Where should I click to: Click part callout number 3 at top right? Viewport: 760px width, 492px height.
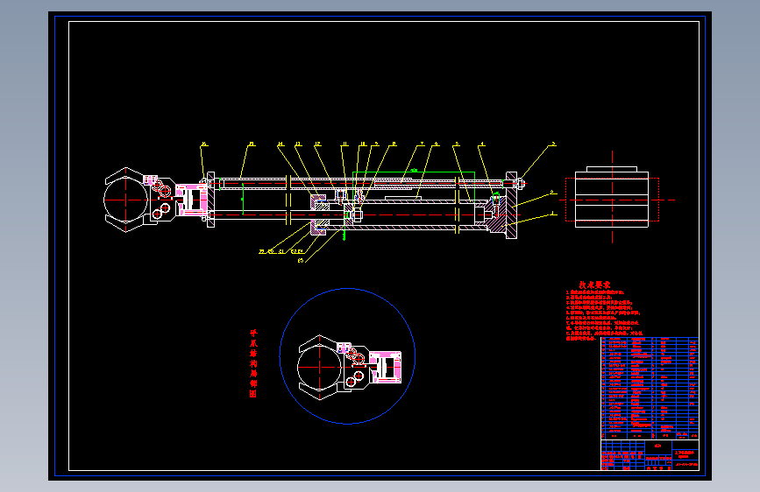click(553, 144)
